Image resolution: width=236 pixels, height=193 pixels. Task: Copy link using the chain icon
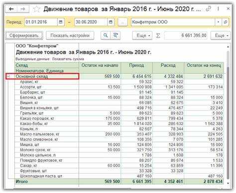click(x=209, y=9)
